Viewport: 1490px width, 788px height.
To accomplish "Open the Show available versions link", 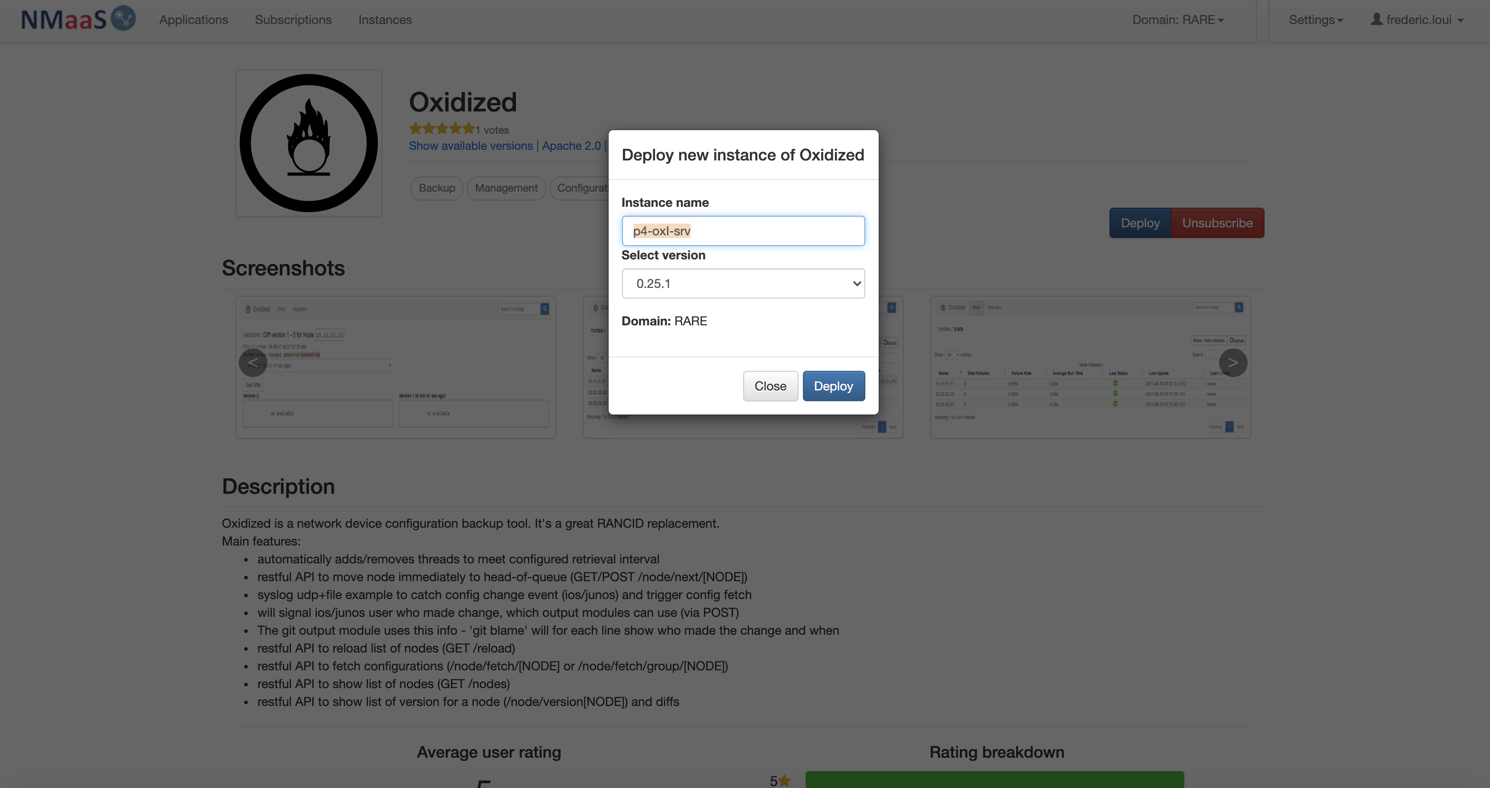I will (471, 146).
